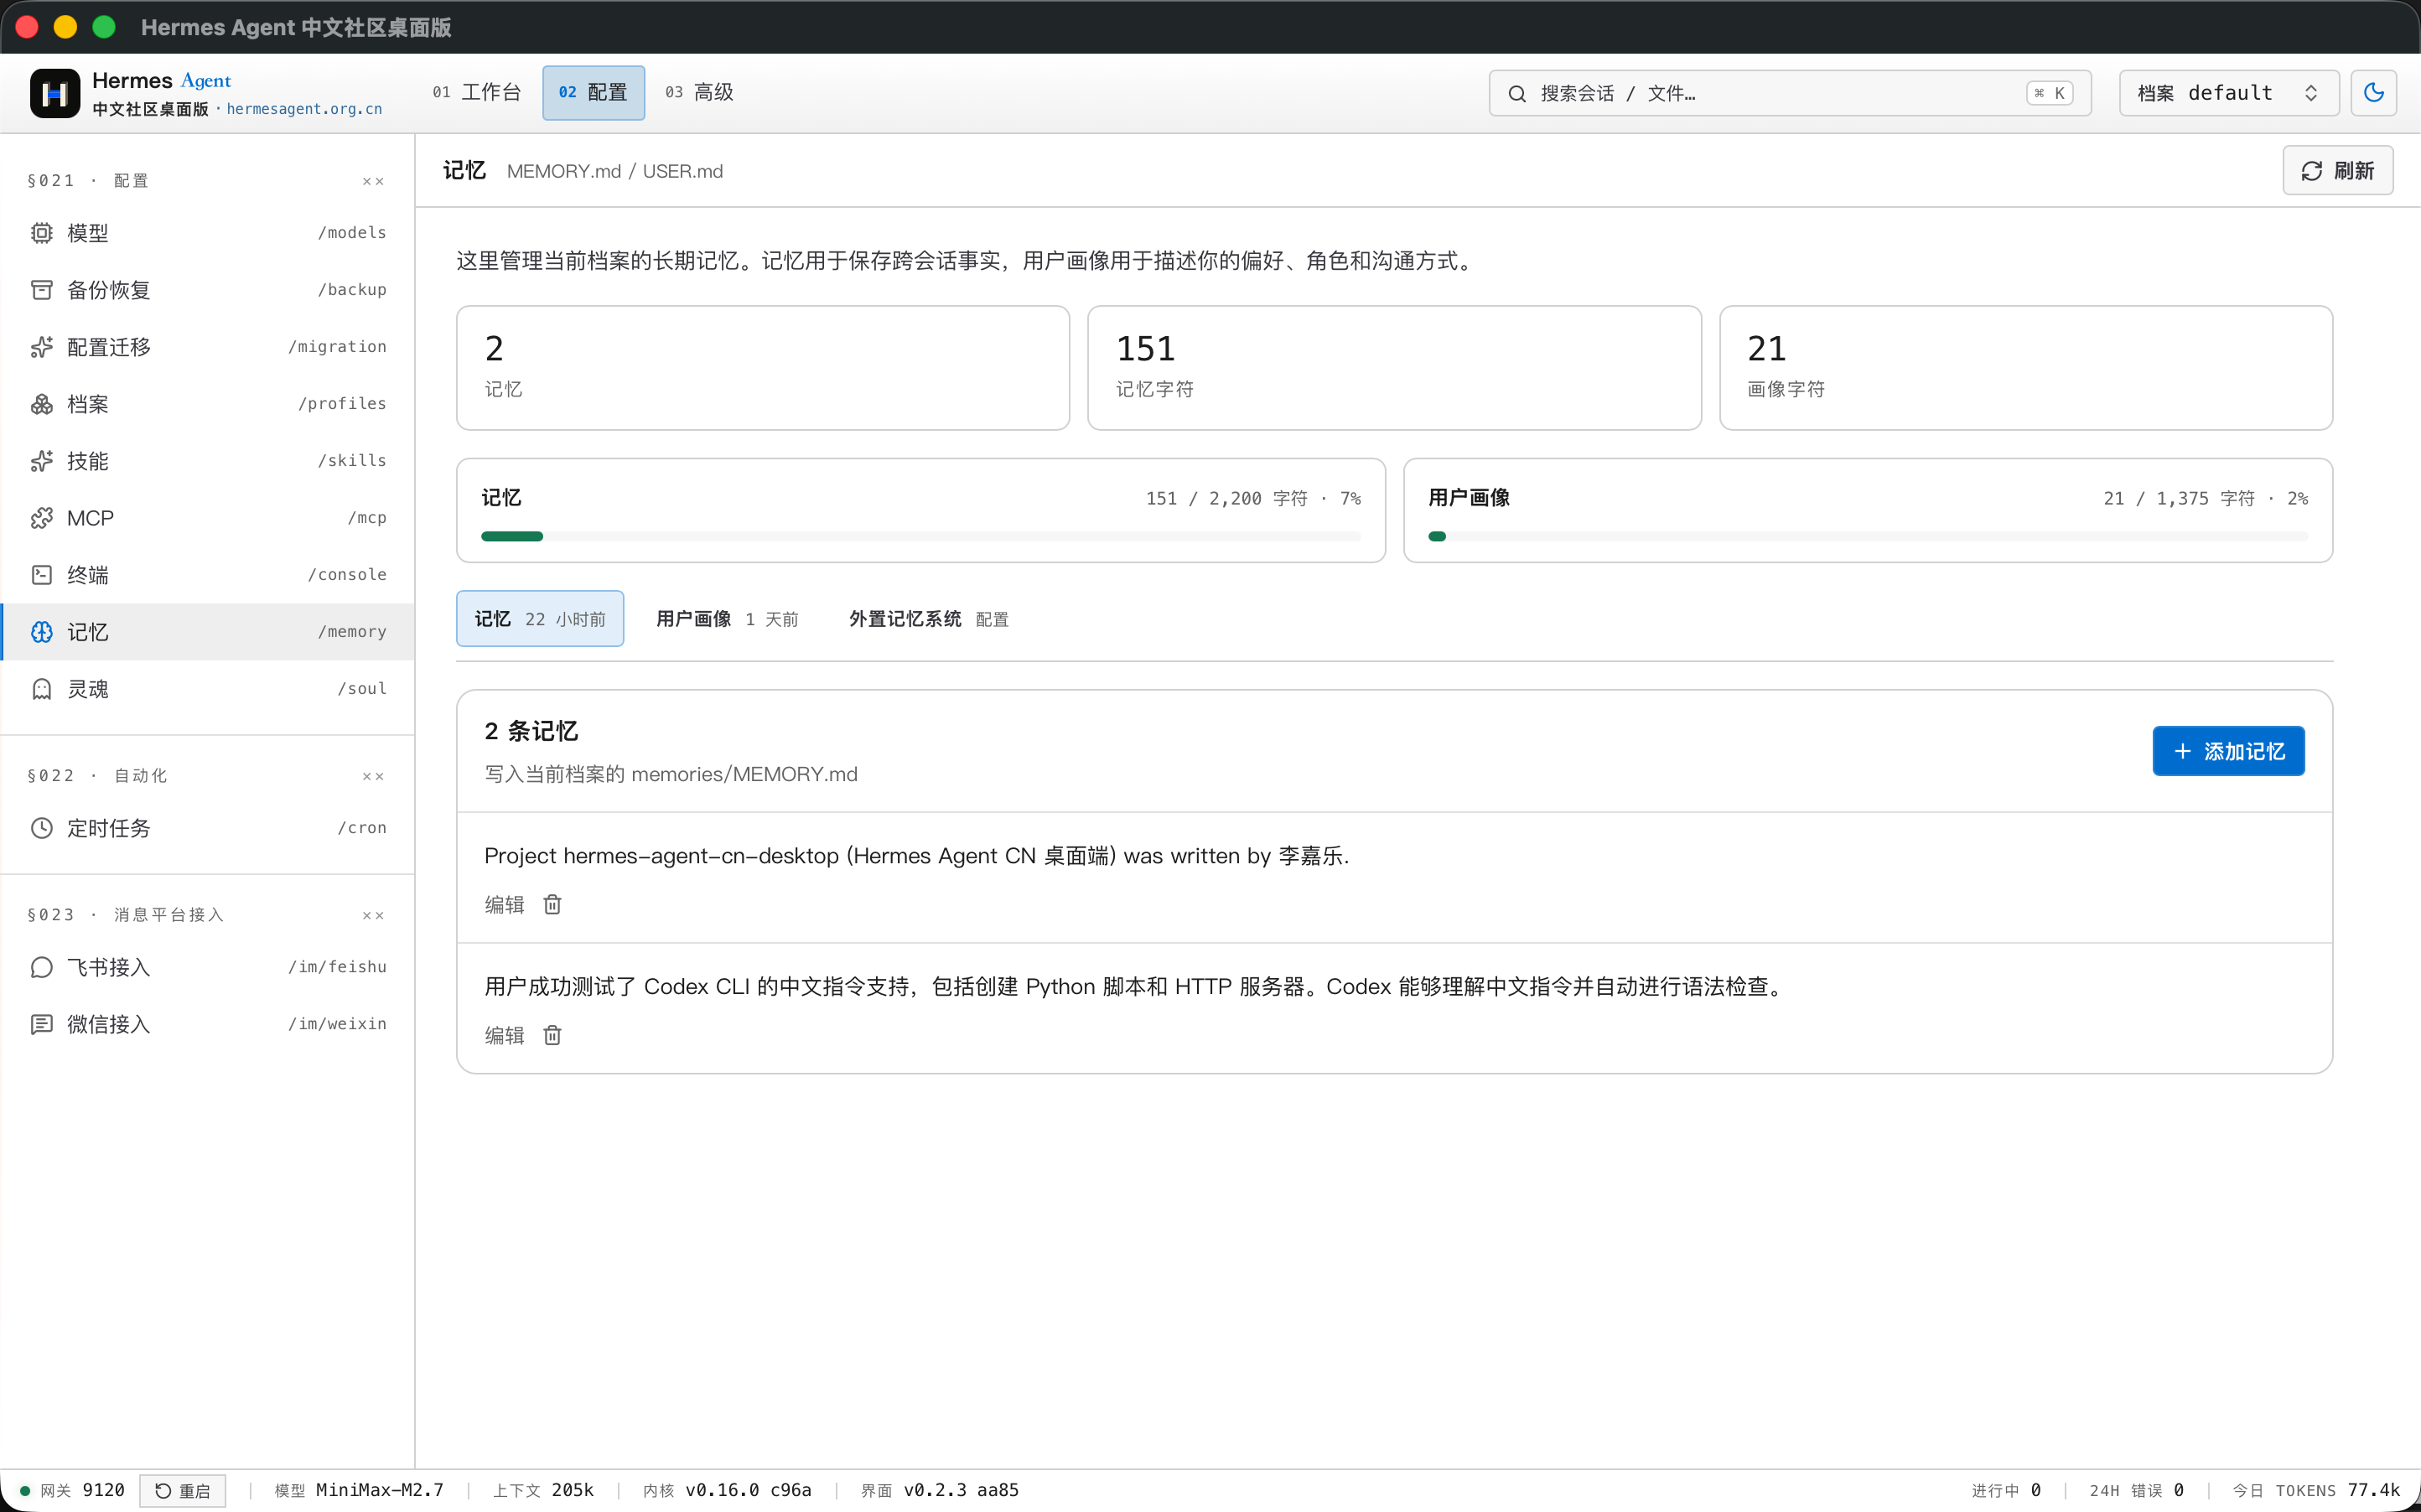Click the plus icon on 添加记忆
The height and width of the screenshot is (1512, 2421).
(x=2182, y=751)
